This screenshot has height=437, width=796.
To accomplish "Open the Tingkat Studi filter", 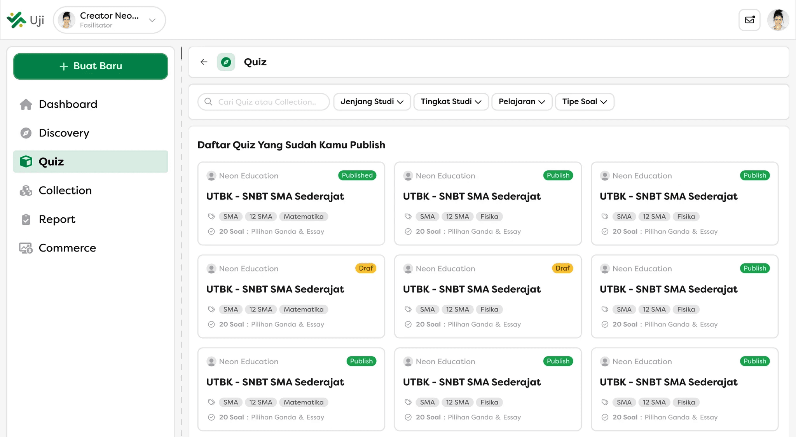I will 451,102.
